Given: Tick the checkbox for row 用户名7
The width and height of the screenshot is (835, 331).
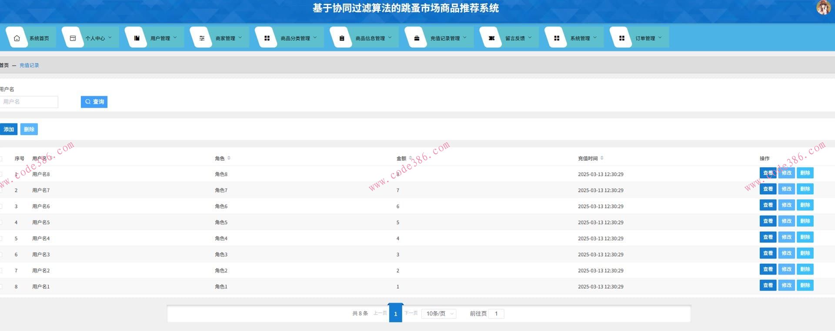Looking at the screenshot, I should pos(1,190).
